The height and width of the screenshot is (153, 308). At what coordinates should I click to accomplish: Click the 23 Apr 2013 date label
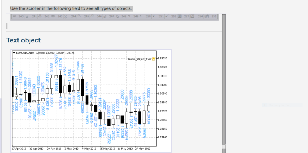(x=36, y=149)
